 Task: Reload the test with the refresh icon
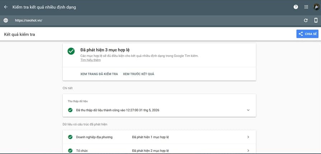(306, 20)
